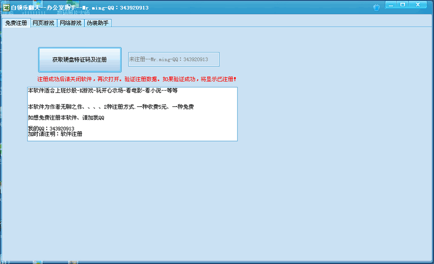Viewport: 434px width, 264px height.
Task: Open the 网页游戏 tab
Action: coord(43,23)
